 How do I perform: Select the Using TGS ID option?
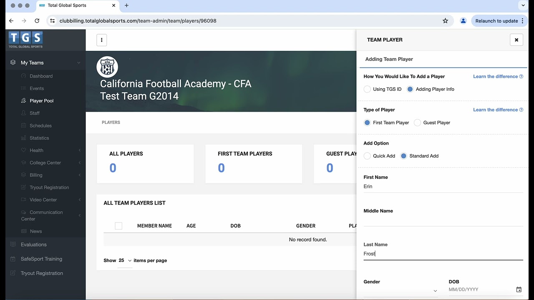(x=367, y=89)
